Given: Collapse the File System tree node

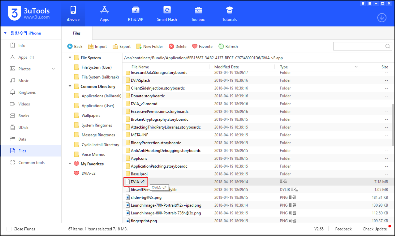Looking at the screenshot, I should tap(70, 58).
